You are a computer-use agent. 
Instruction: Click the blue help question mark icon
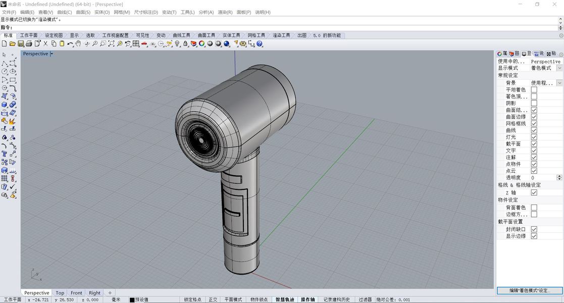[260, 43]
